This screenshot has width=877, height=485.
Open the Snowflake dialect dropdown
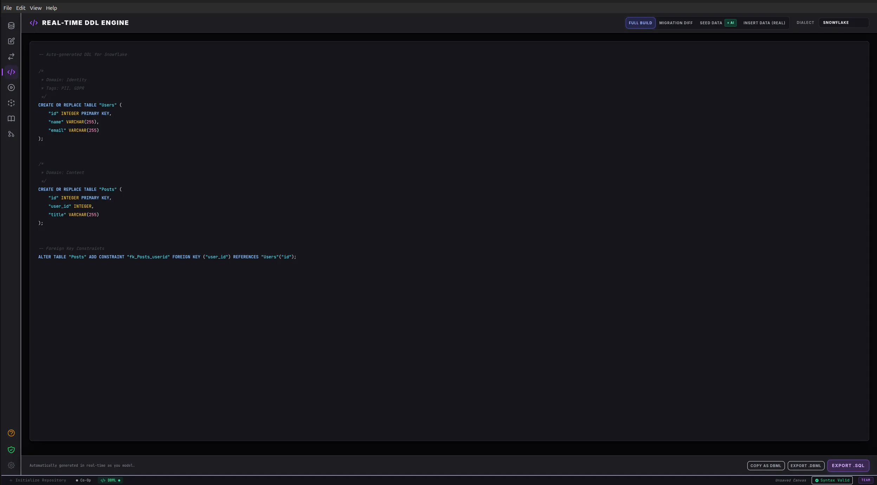click(x=844, y=22)
